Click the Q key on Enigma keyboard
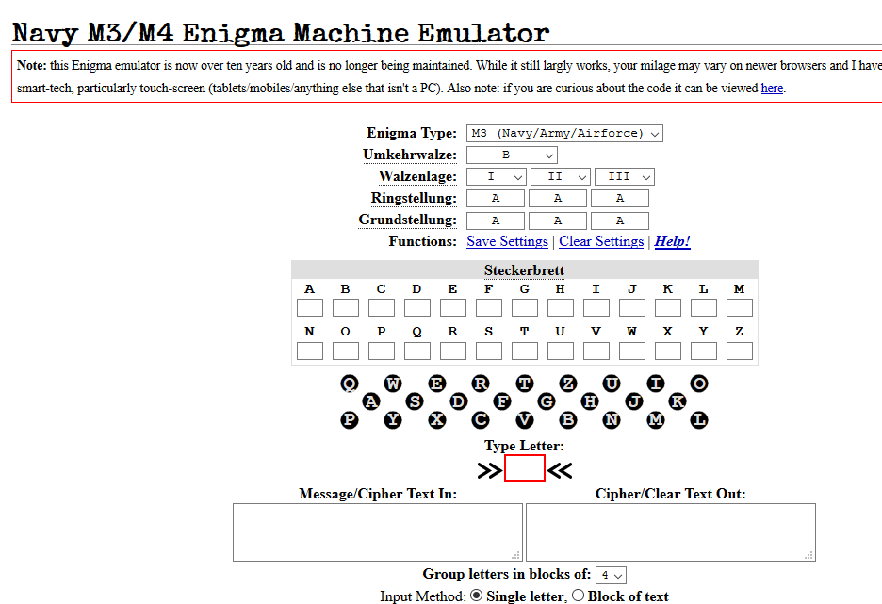Viewport: 882px width, 604px height. (350, 384)
